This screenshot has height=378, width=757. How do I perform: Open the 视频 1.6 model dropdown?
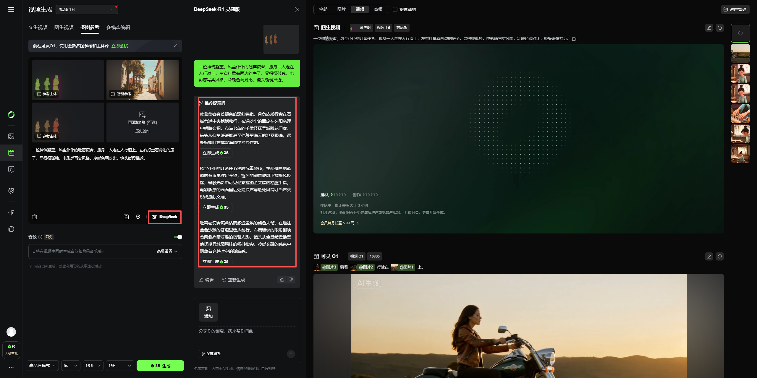pyautogui.click(x=87, y=9)
